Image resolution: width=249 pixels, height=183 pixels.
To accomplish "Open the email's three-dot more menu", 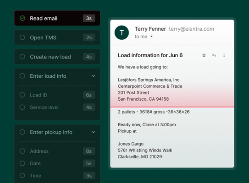I will [x=224, y=55].
